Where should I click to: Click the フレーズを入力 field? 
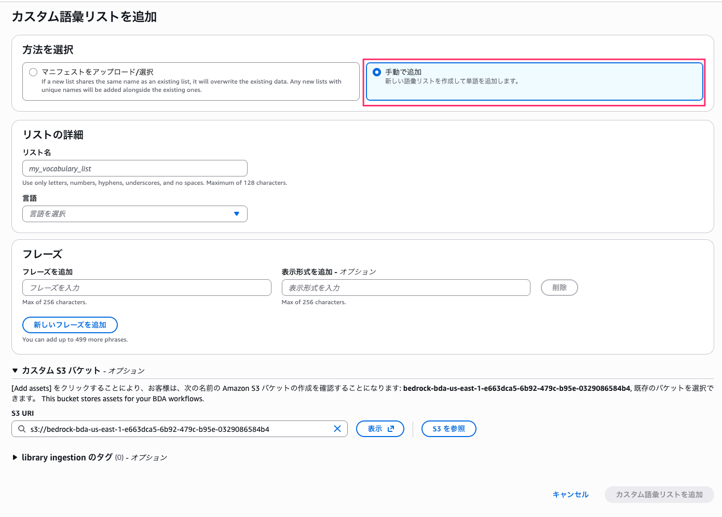(147, 288)
